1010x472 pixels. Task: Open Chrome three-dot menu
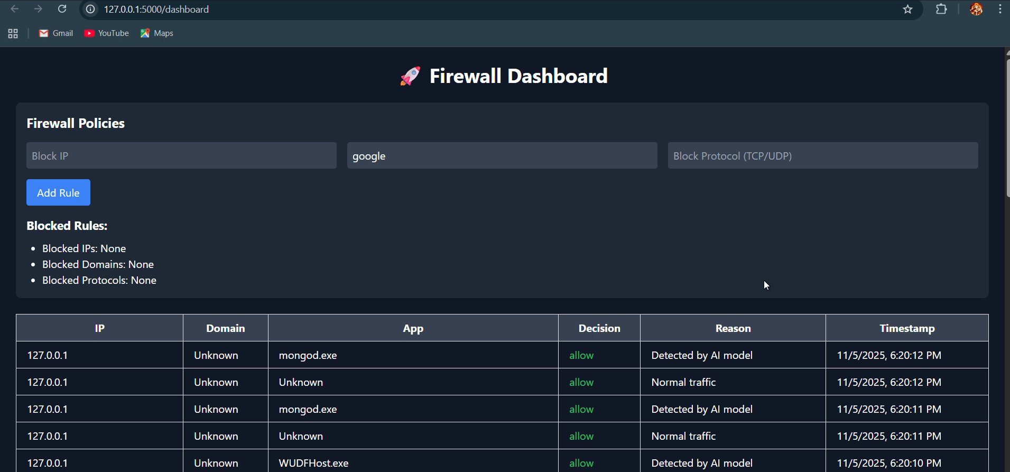(1000, 9)
